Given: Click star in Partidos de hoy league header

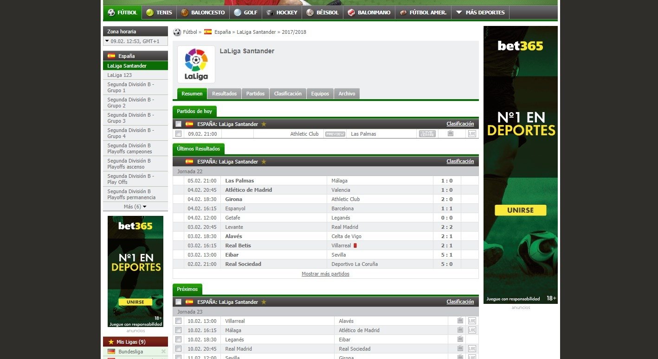Looking at the screenshot, I should (264, 124).
